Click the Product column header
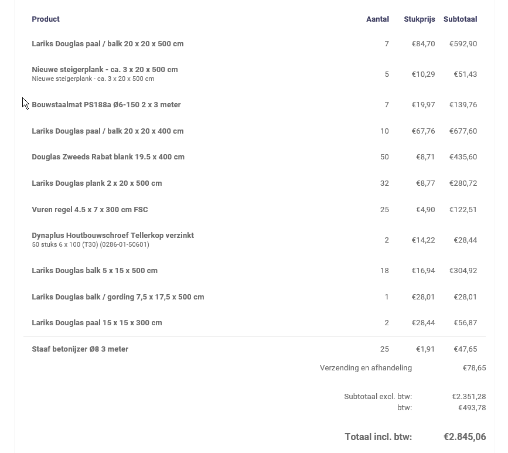Viewport: 508px width, 453px height. coord(46,19)
